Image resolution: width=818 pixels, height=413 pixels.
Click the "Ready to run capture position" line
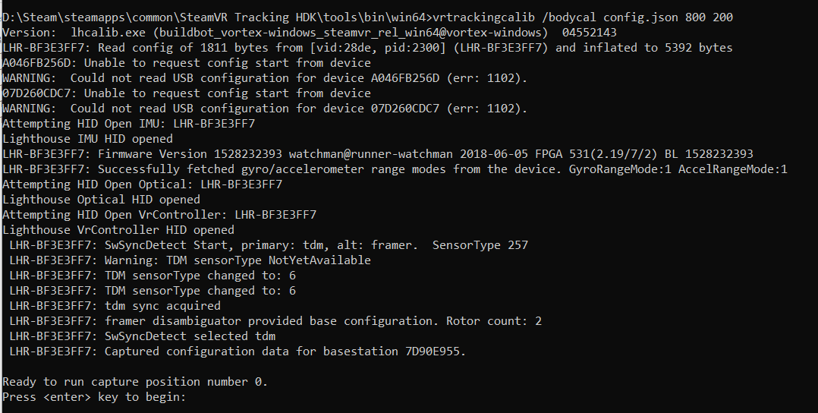click(135, 382)
